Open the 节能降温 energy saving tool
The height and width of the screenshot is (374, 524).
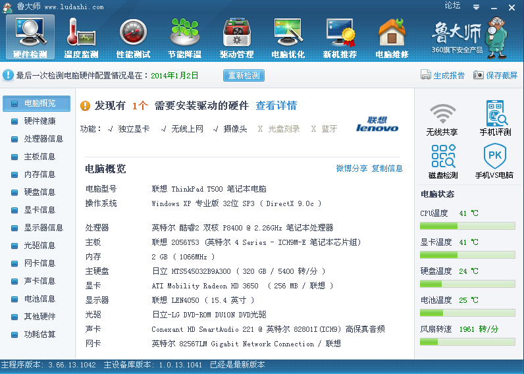[184, 37]
